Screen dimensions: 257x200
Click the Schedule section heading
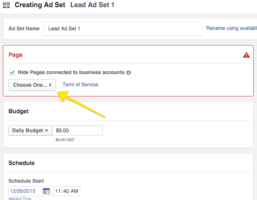point(21,163)
